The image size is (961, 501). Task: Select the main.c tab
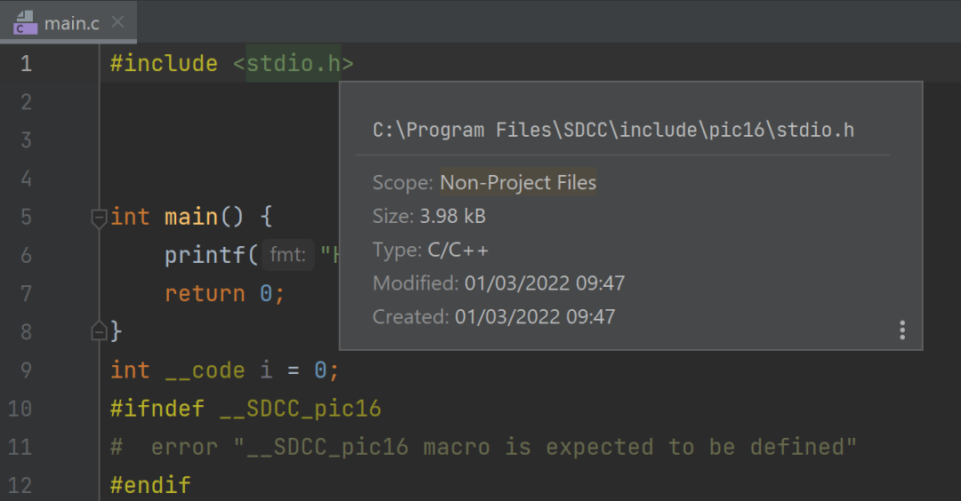(x=68, y=22)
